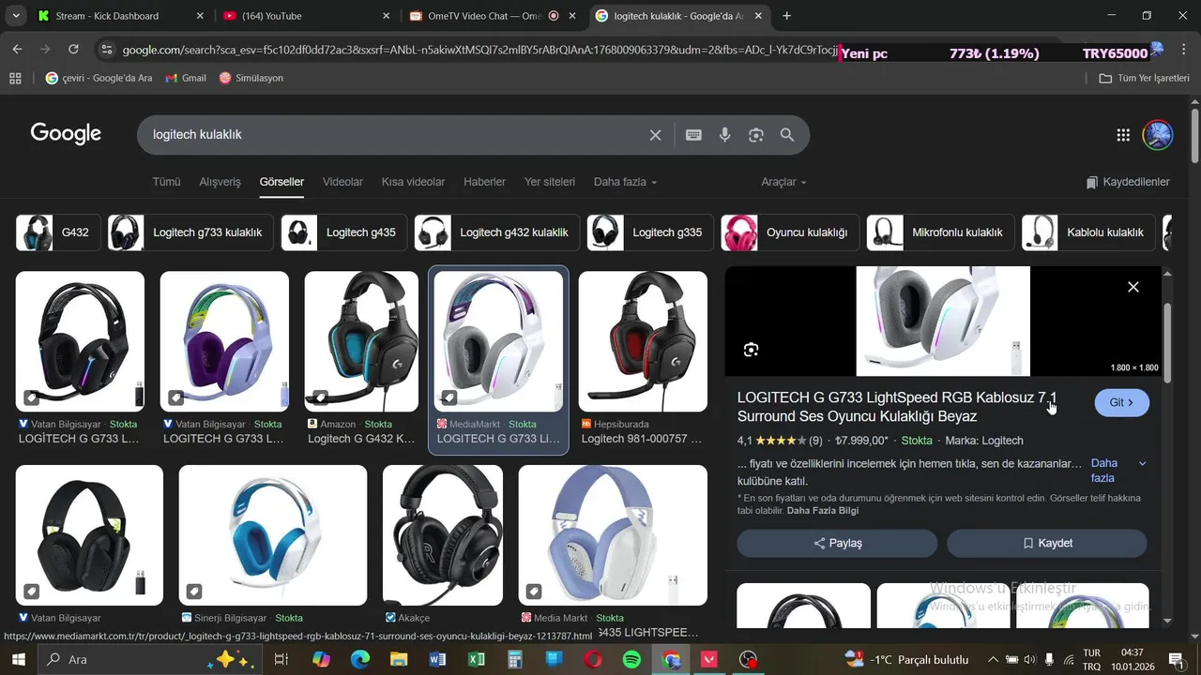The width and height of the screenshot is (1201, 675).
Task: Open the Google account avatar
Action: click(1158, 135)
